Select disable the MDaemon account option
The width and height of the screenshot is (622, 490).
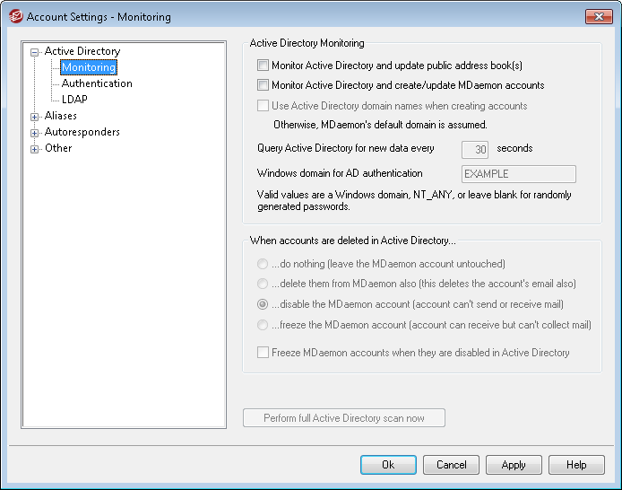(262, 304)
